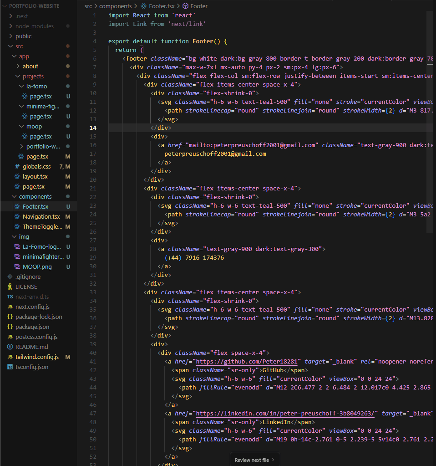Click the React icon of Footer.tsx in explorer
436x466 pixels.
click(x=18, y=206)
